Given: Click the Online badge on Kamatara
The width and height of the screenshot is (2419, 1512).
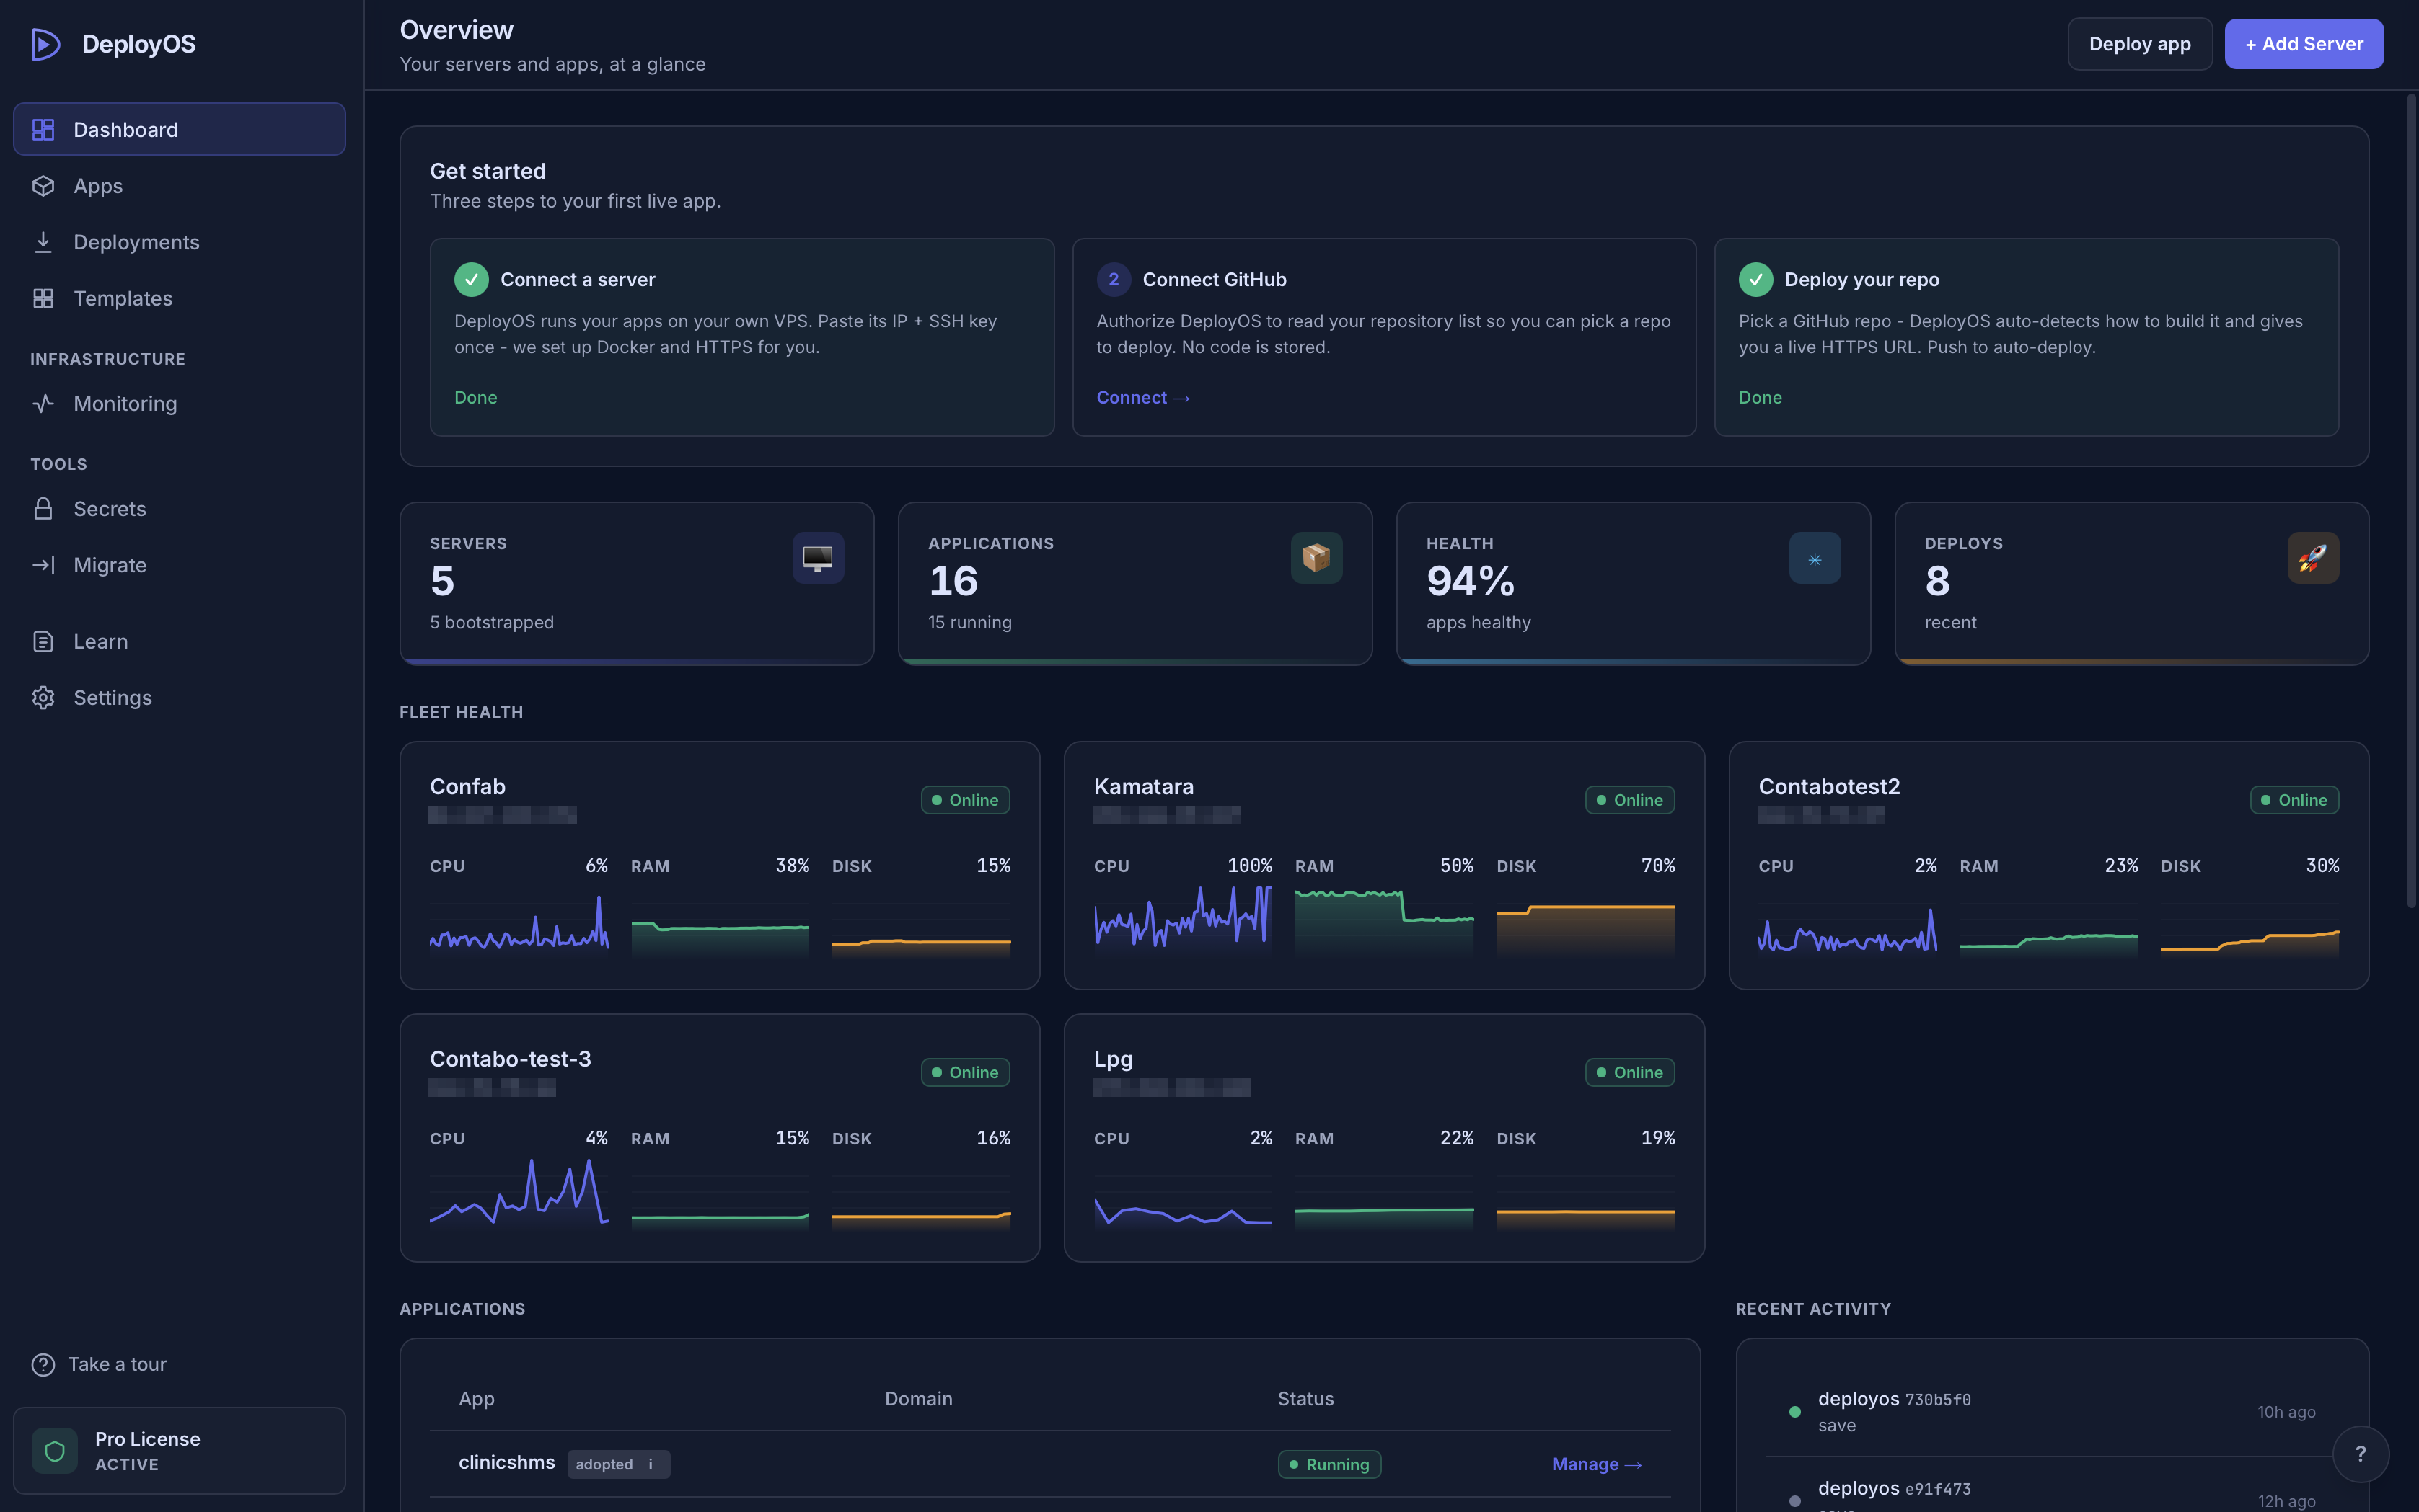Looking at the screenshot, I should (1629, 800).
